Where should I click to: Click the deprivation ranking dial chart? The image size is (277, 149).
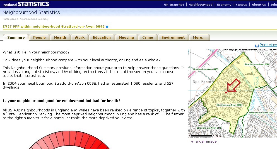point(69,140)
